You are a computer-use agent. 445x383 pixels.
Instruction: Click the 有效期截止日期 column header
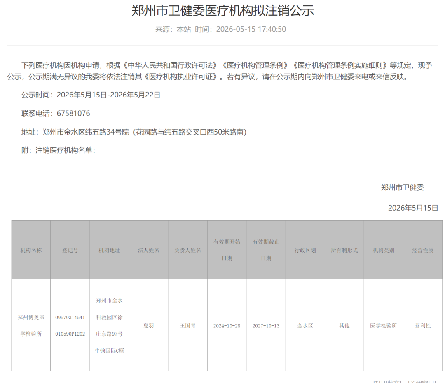pyautogui.click(x=266, y=250)
